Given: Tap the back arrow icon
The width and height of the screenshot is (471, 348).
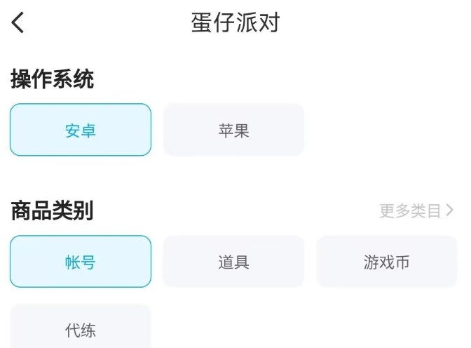Looking at the screenshot, I should pyautogui.click(x=18, y=22).
